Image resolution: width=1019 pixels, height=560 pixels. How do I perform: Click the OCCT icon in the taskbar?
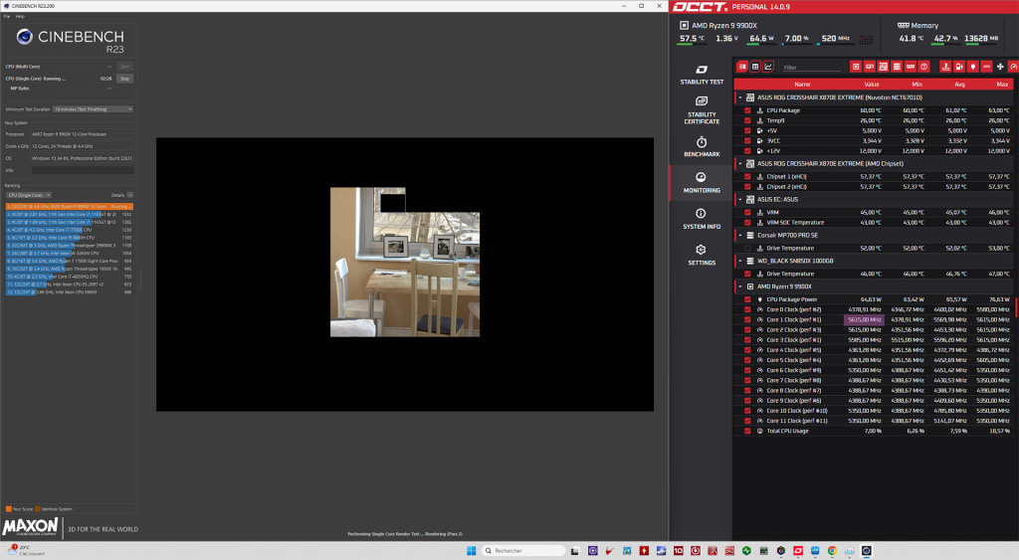click(798, 551)
